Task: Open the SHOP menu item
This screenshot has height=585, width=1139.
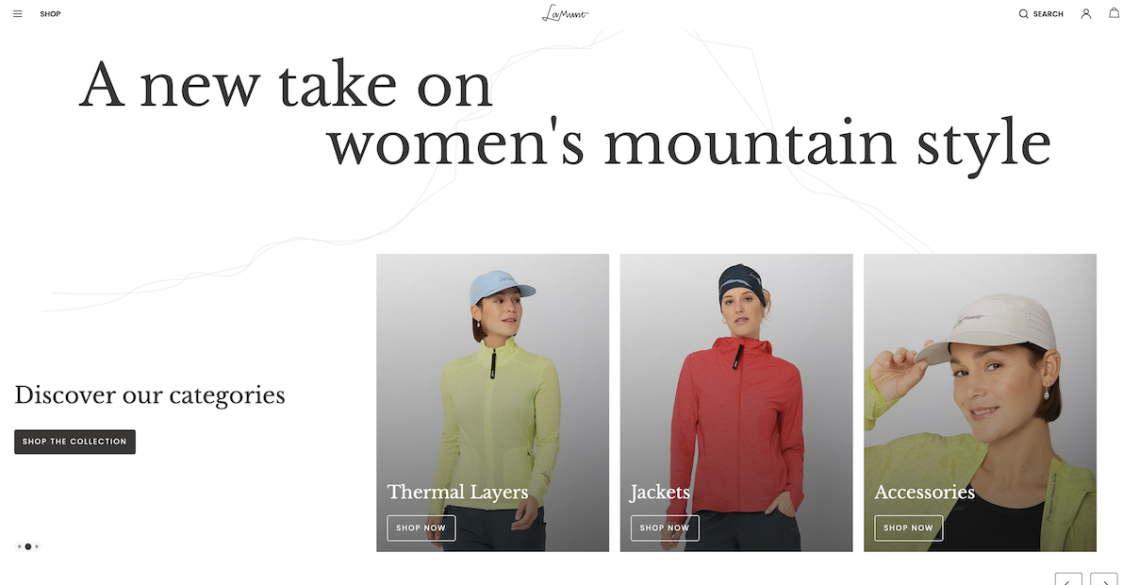Action: click(50, 14)
